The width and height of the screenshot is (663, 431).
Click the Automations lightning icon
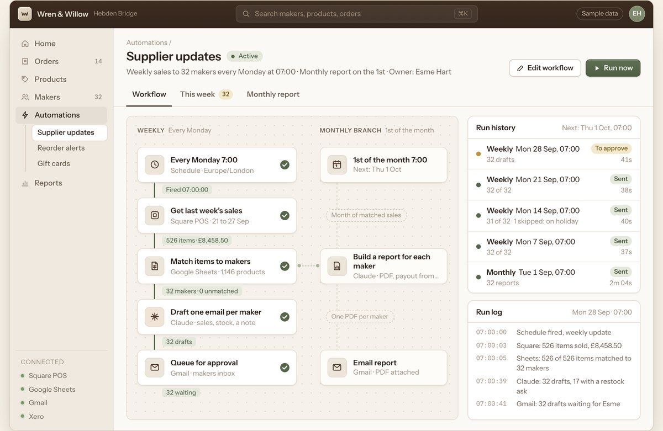[25, 115]
